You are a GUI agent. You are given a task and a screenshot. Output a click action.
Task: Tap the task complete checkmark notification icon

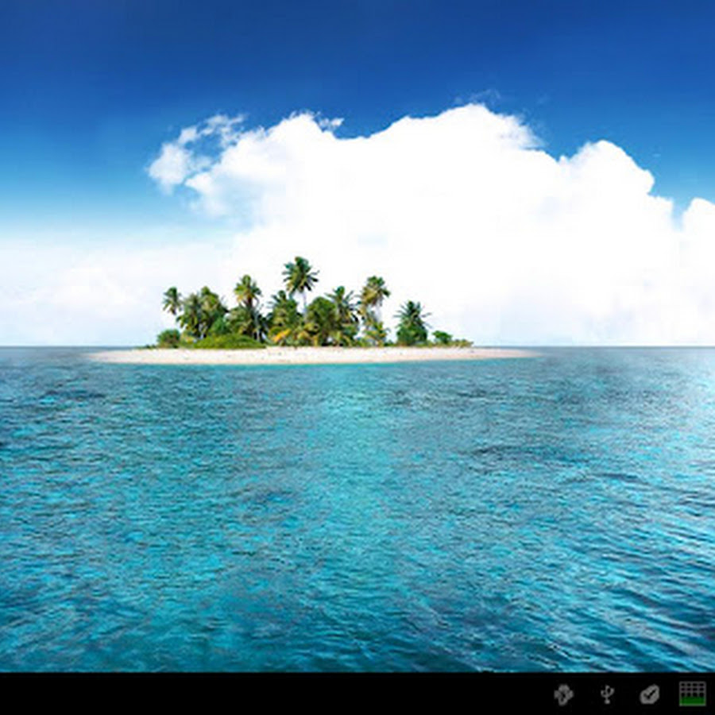tap(649, 694)
